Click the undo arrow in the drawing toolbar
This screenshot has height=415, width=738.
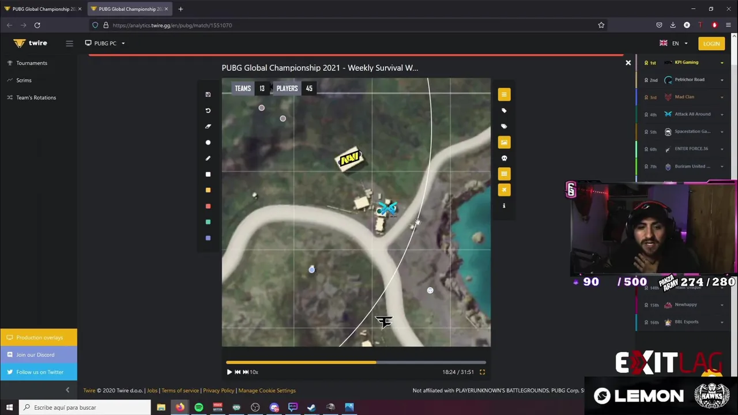[x=208, y=111]
